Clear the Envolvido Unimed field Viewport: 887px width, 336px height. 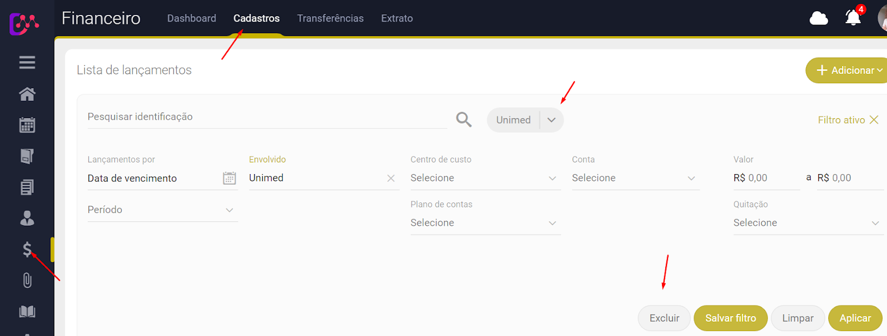coord(391,179)
